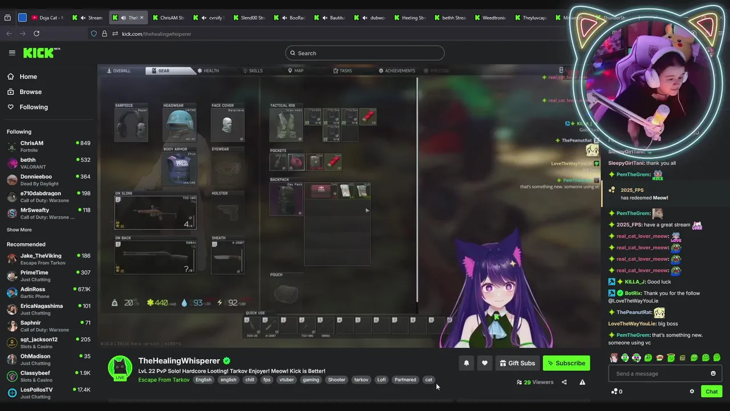This screenshot has width=730, height=411.
Task: Click the share stream icon
Action: pos(564,382)
